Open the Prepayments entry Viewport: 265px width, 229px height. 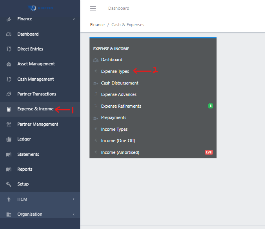(x=113, y=117)
